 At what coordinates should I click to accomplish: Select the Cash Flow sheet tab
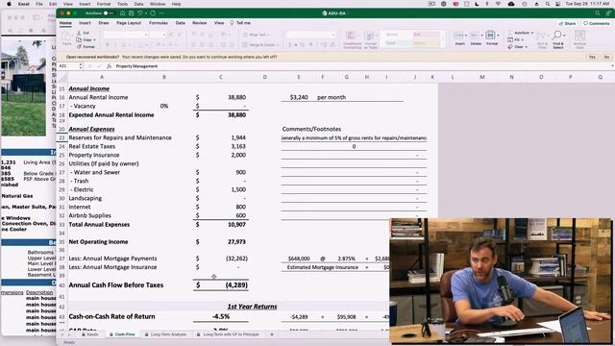[122, 334]
